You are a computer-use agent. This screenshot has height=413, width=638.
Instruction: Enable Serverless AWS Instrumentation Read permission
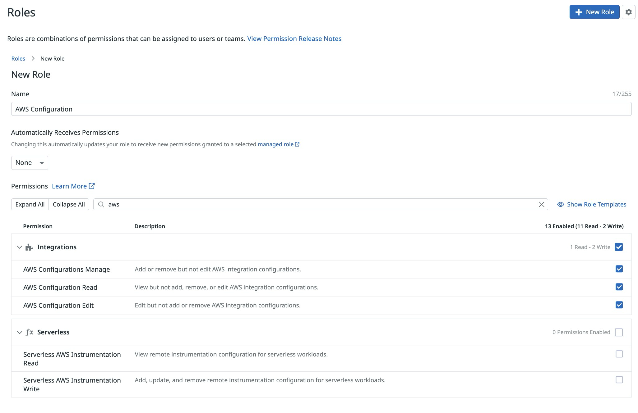(619, 354)
